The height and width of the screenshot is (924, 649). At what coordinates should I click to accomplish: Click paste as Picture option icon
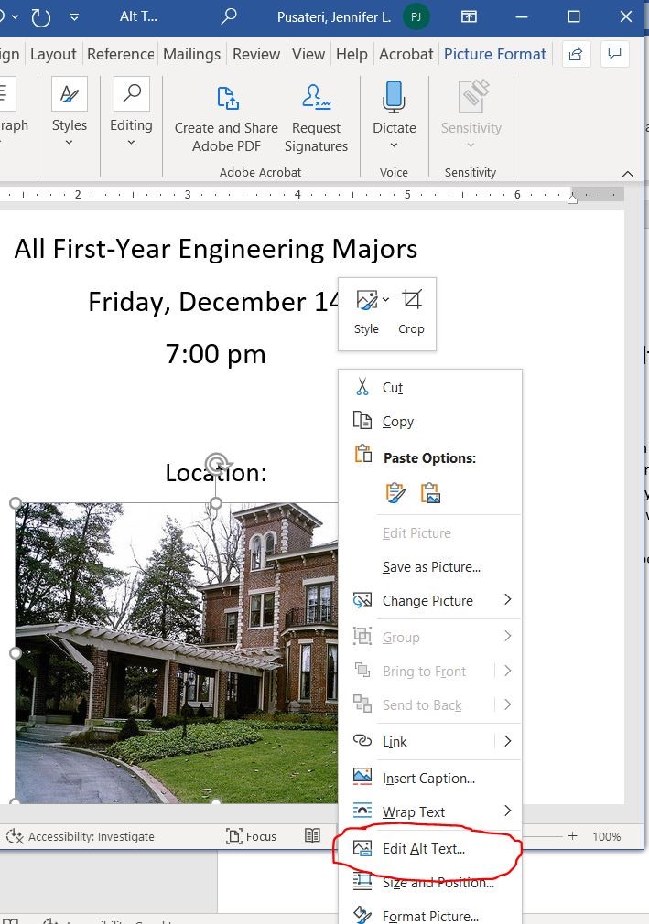click(430, 492)
